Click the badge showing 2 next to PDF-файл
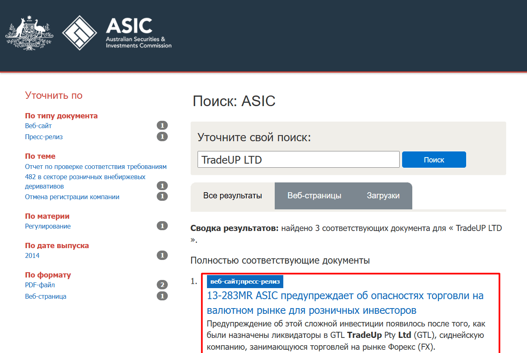Image resolution: width=527 pixels, height=353 pixels. coord(162,285)
